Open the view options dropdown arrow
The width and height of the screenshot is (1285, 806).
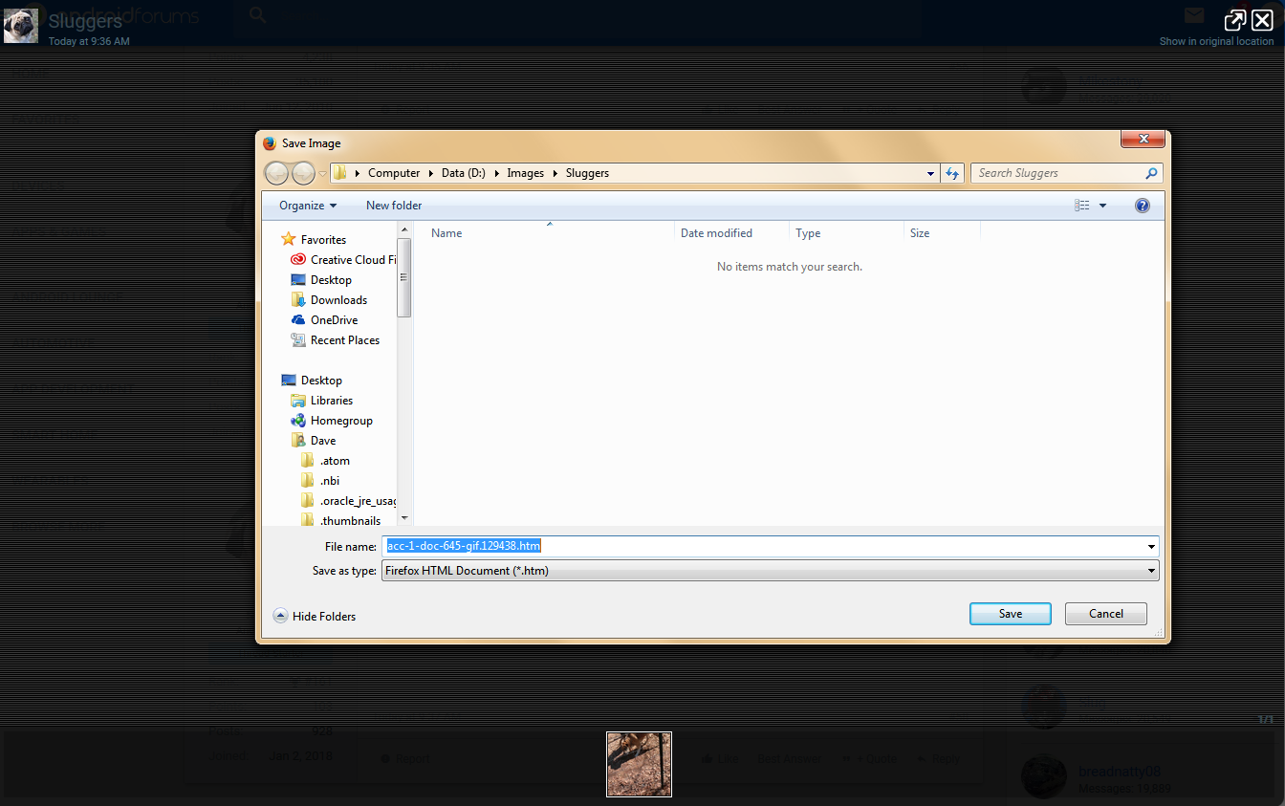click(x=1102, y=206)
